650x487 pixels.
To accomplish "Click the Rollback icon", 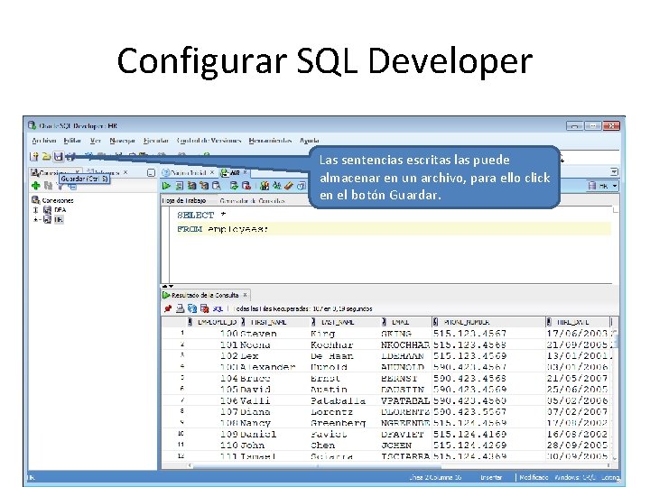I will 246,186.
